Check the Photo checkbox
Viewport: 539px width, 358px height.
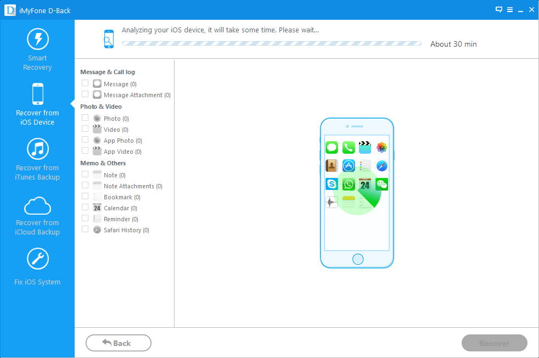coord(85,118)
